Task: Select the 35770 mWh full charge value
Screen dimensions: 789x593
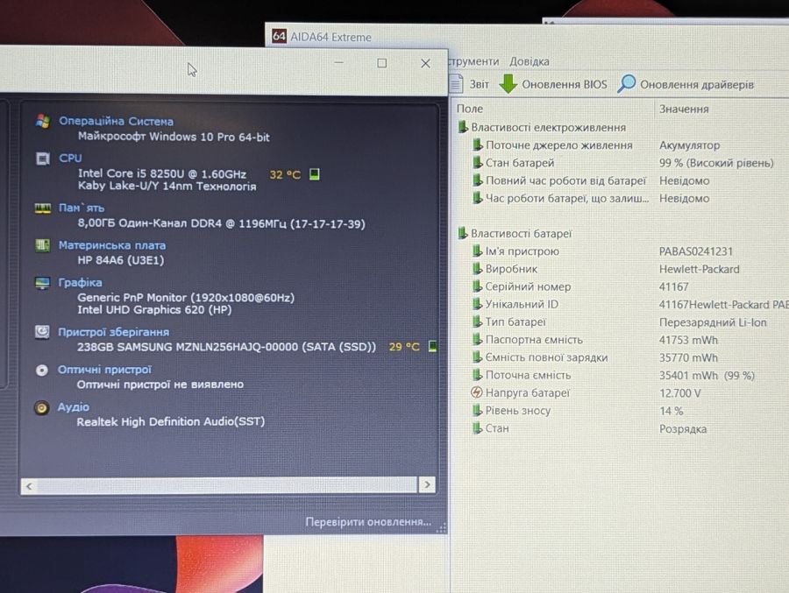Action: tap(688, 357)
